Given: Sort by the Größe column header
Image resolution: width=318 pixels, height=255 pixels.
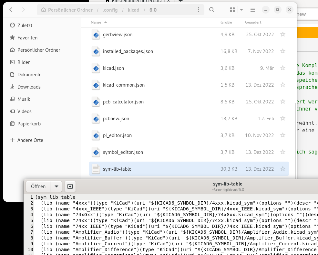Looking at the screenshot, I should [226, 22].
